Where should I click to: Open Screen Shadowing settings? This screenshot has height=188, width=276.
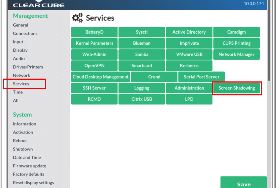[x=236, y=88]
